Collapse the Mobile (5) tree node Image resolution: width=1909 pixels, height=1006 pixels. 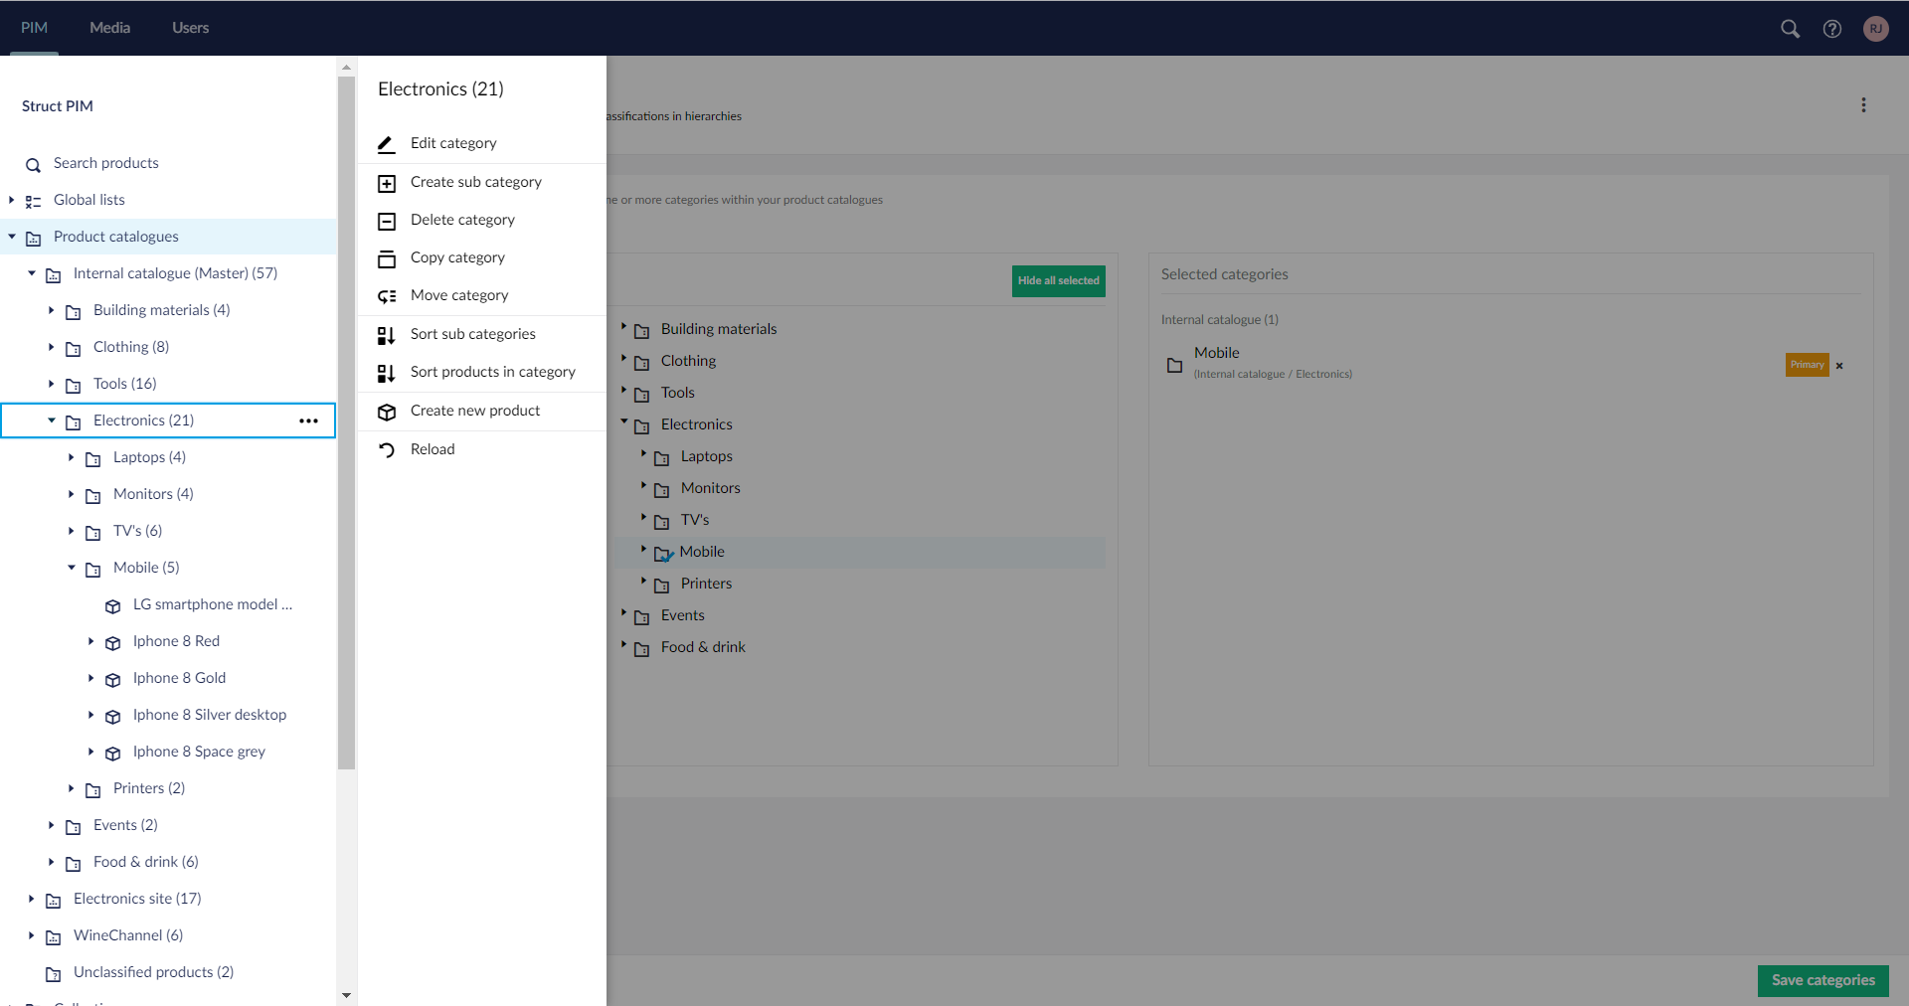[72, 568]
